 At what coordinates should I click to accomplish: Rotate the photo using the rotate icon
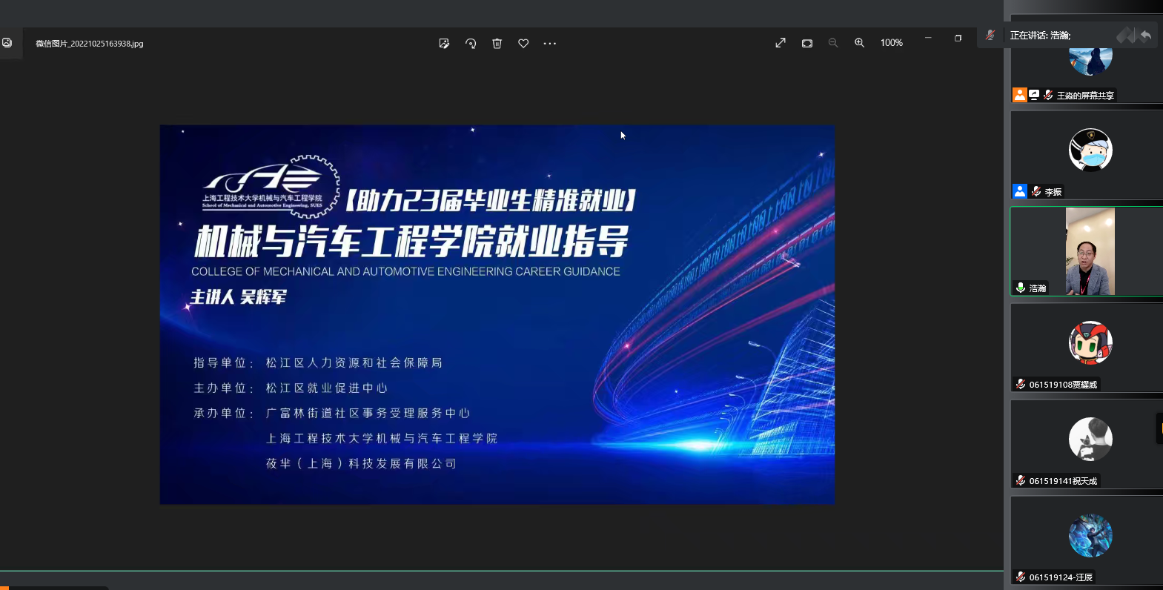pyautogui.click(x=471, y=44)
